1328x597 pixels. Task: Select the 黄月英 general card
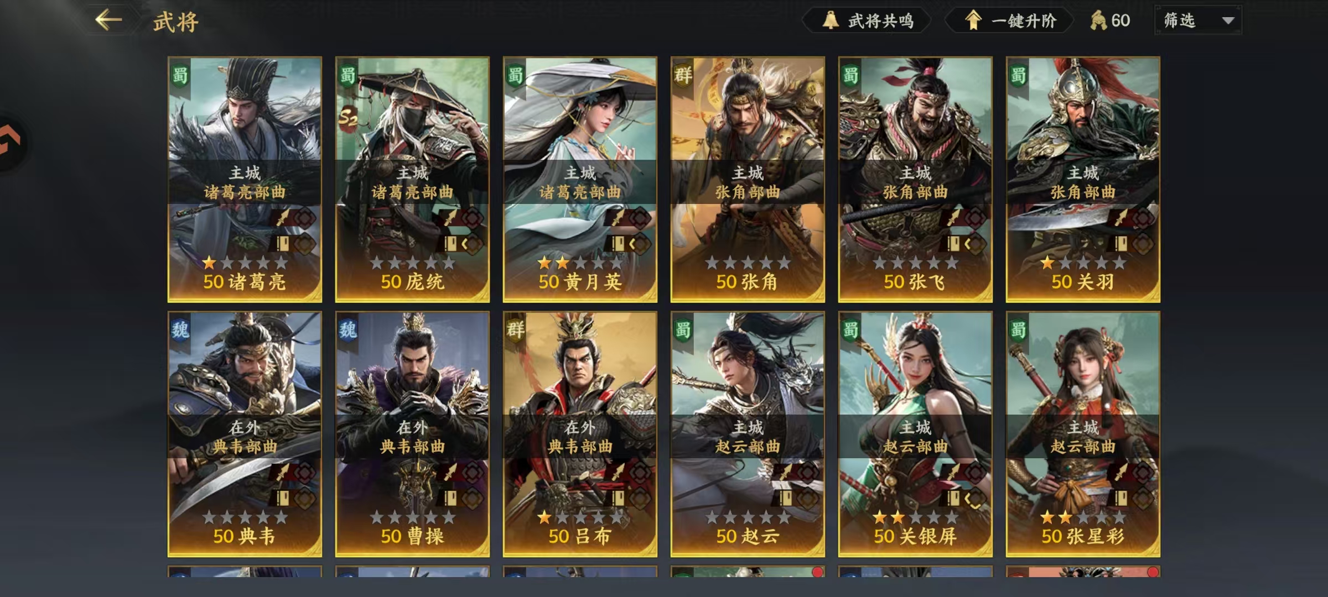580,179
